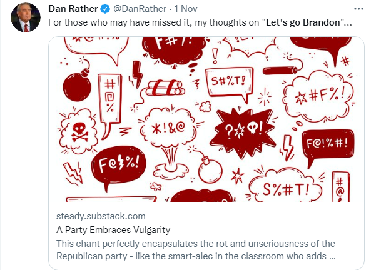Open the steady.substack.com domain link
376x270 pixels.
point(101,216)
